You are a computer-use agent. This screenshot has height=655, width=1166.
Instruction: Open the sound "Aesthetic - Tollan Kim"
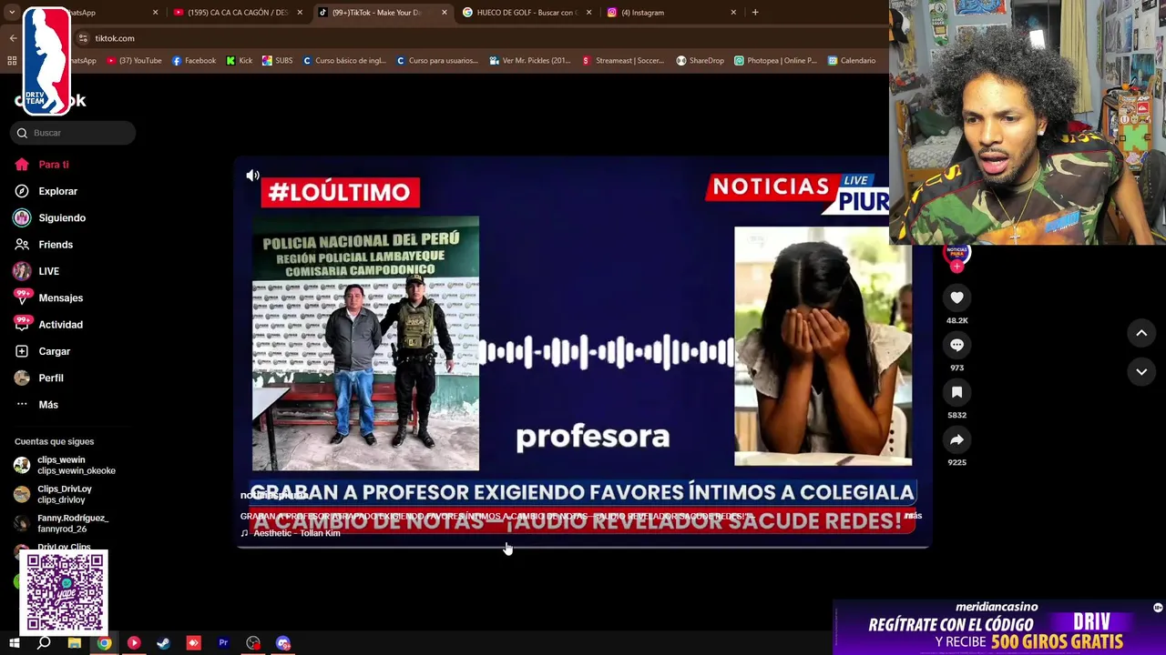[296, 533]
